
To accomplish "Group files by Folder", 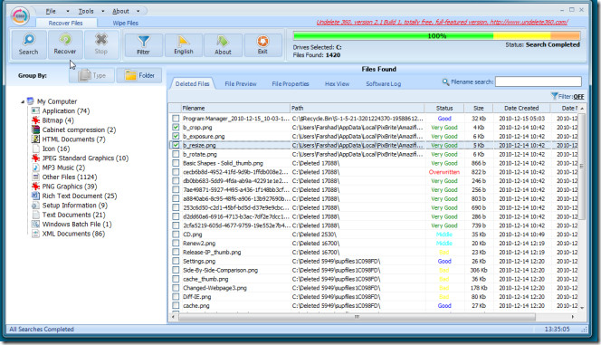I will (139, 75).
